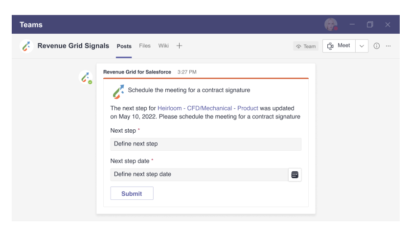Restore the Teams window size
411x236 pixels.
point(370,24)
